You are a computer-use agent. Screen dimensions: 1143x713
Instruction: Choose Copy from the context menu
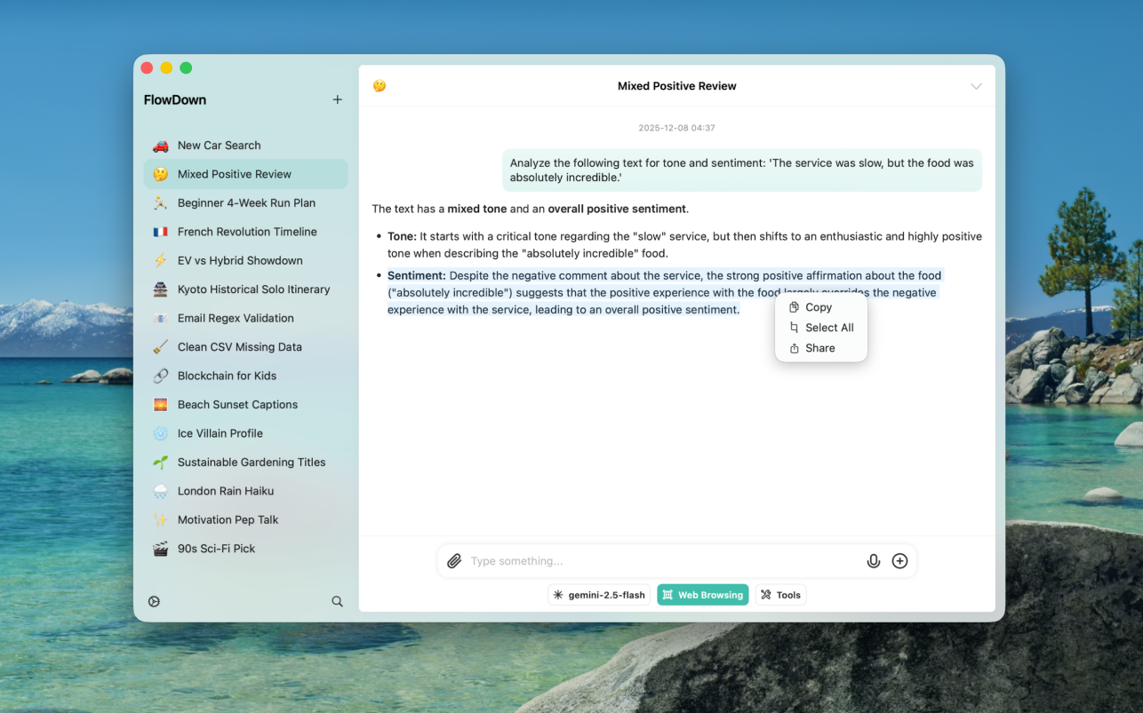click(x=819, y=306)
